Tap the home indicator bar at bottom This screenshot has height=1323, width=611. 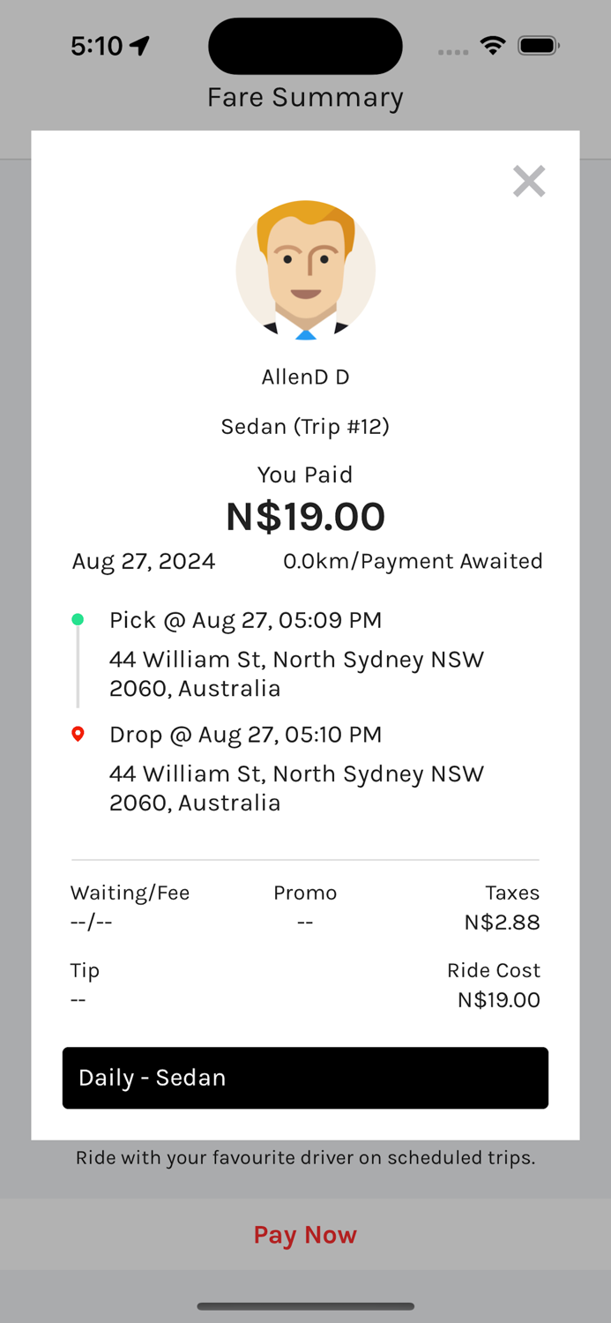tap(305, 1306)
